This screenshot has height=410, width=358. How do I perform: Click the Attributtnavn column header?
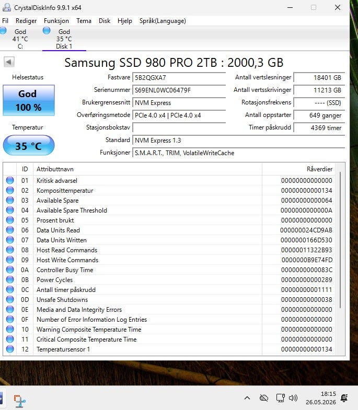coord(147,169)
